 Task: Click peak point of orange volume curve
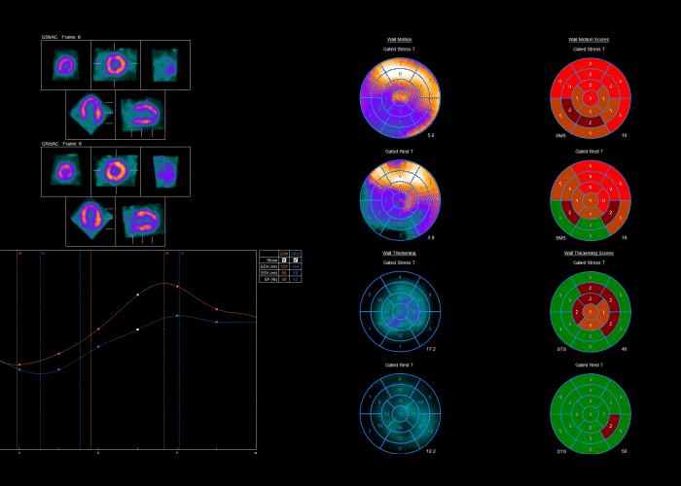164,284
